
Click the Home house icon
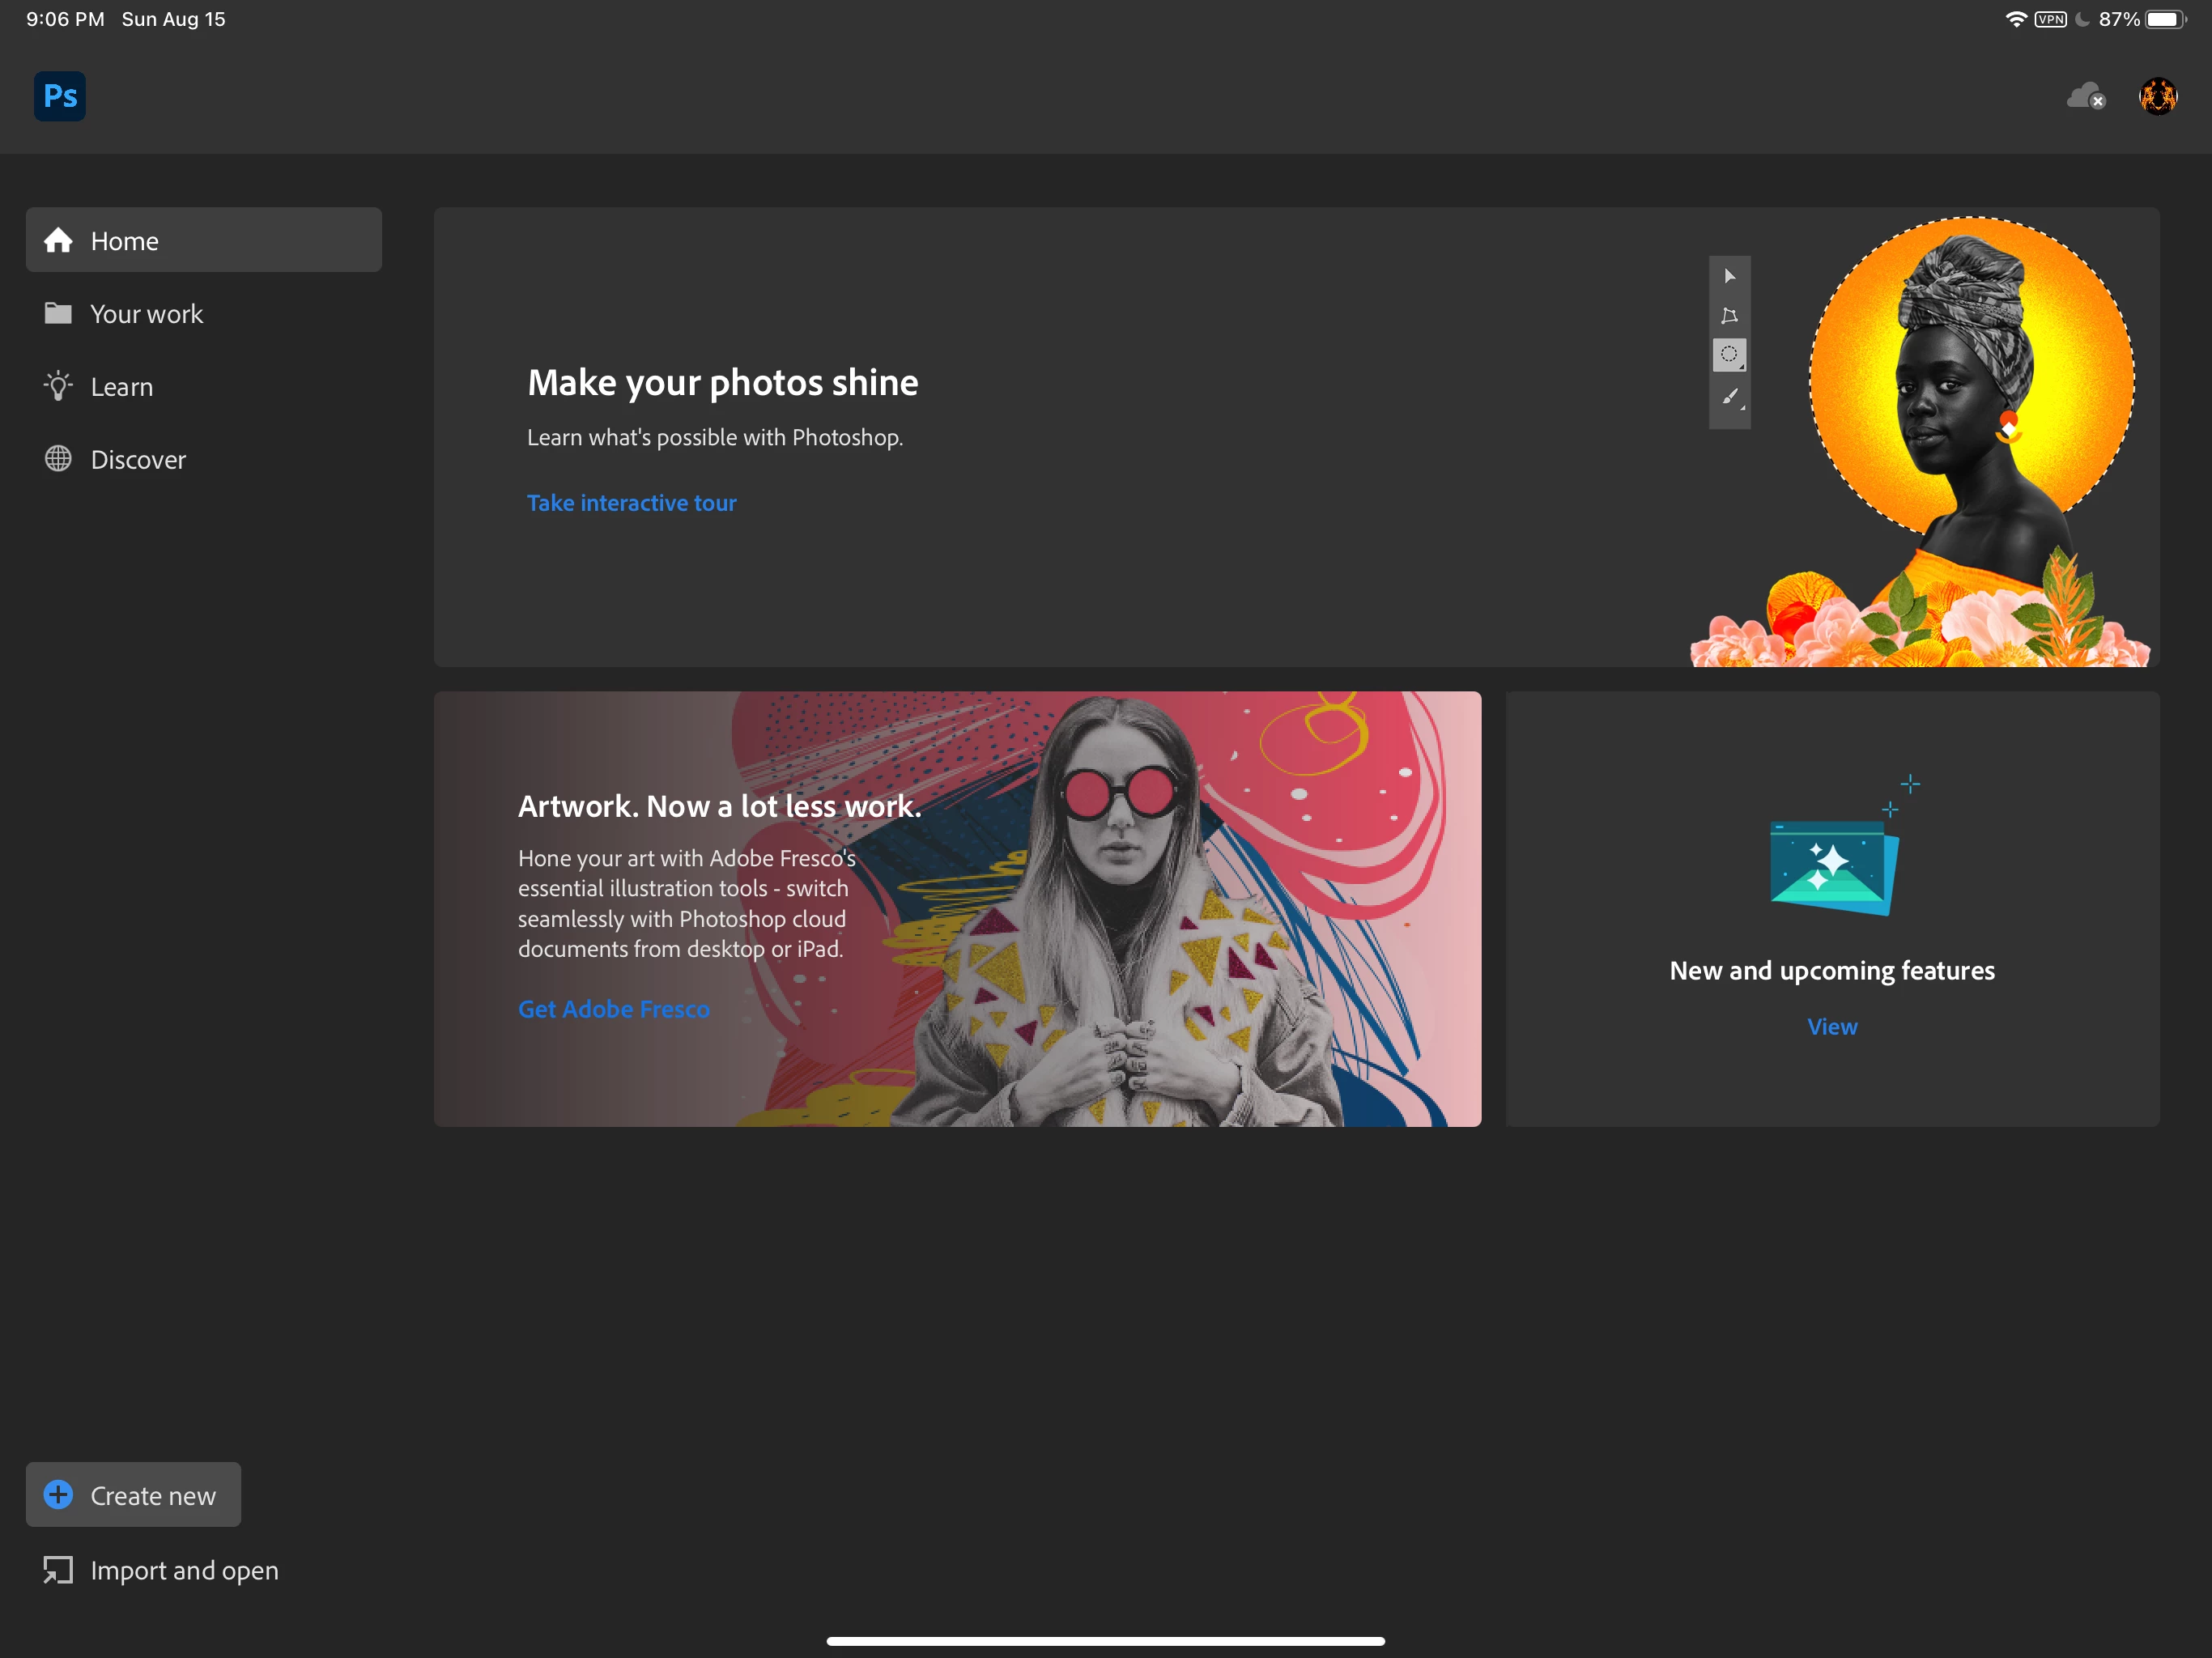point(58,240)
